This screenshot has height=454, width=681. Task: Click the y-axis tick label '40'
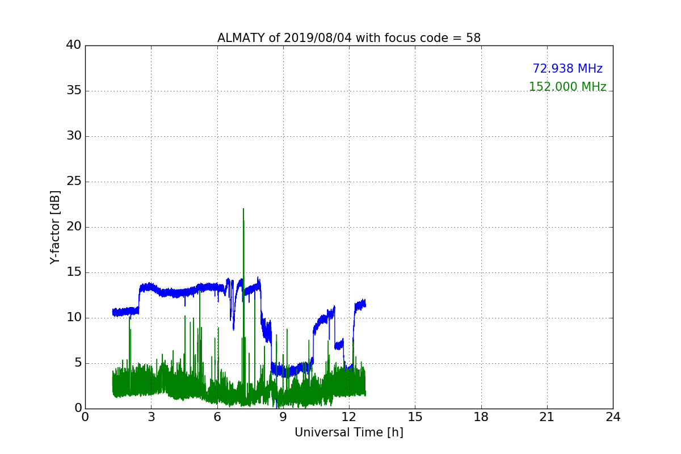(x=74, y=45)
